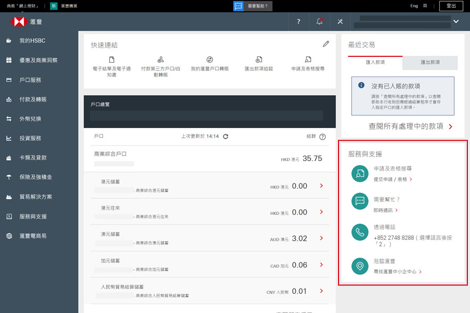The height and width of the screenshot is (313, 470).
Task: Click the 登出 logout button
Action: pos(451,6)
